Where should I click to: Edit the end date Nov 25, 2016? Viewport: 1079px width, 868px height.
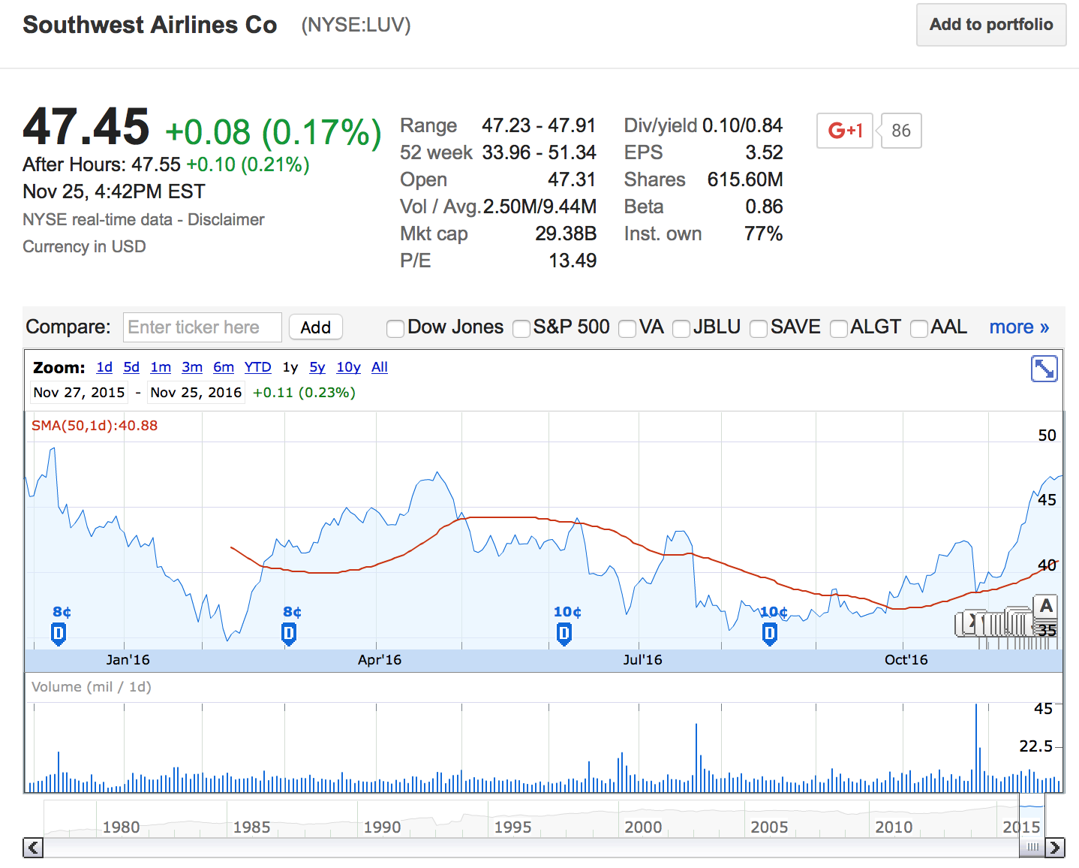(x=196, y=393)
